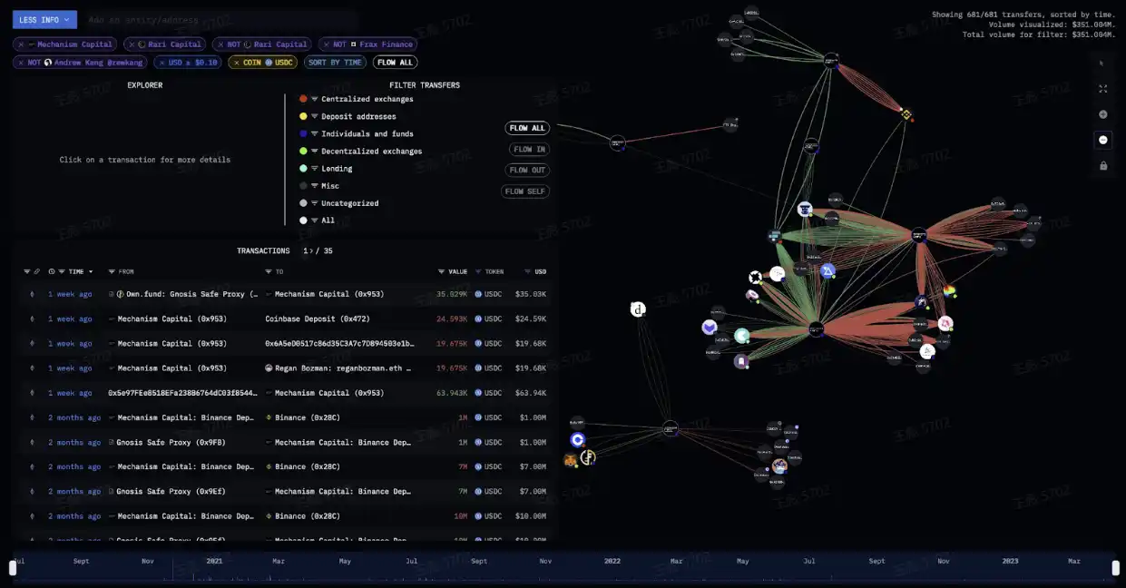Open the Regan Bozman: reganbozman.eth link

click(x=342, y=368)
